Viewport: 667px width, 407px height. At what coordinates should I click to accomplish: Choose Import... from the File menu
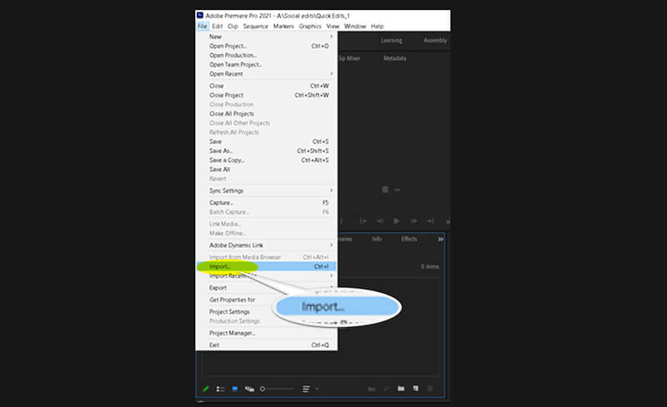click(266, 266)
